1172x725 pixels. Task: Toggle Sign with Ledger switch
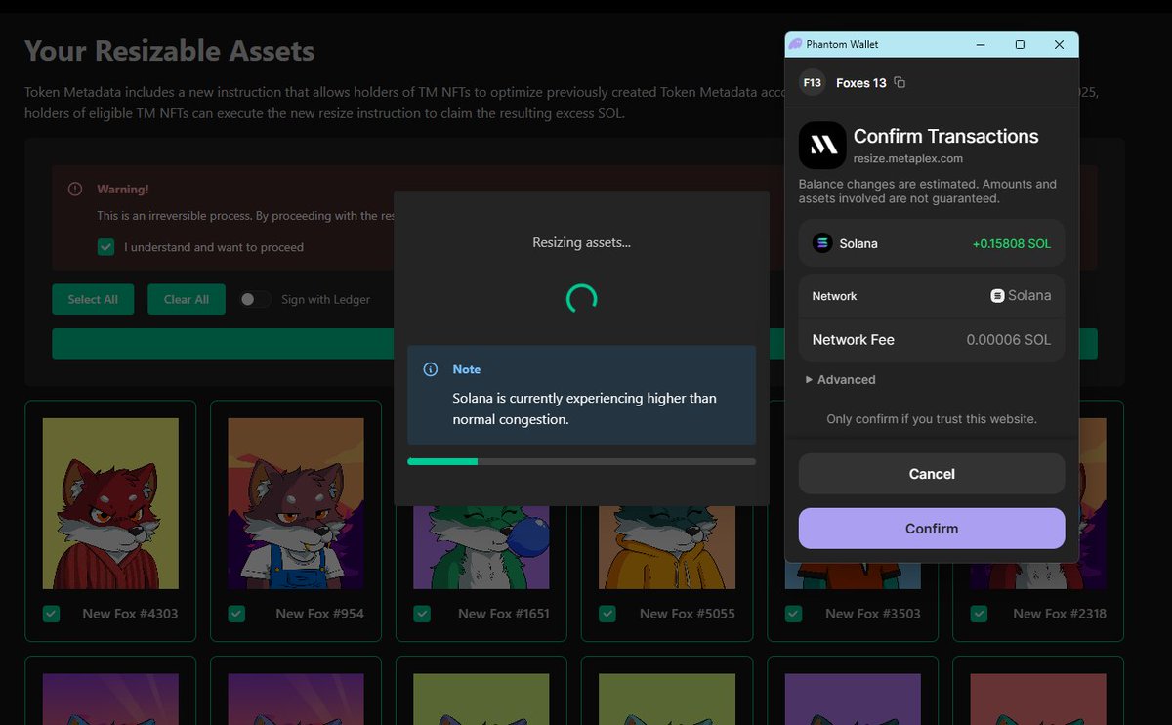(x=256, y=299)
